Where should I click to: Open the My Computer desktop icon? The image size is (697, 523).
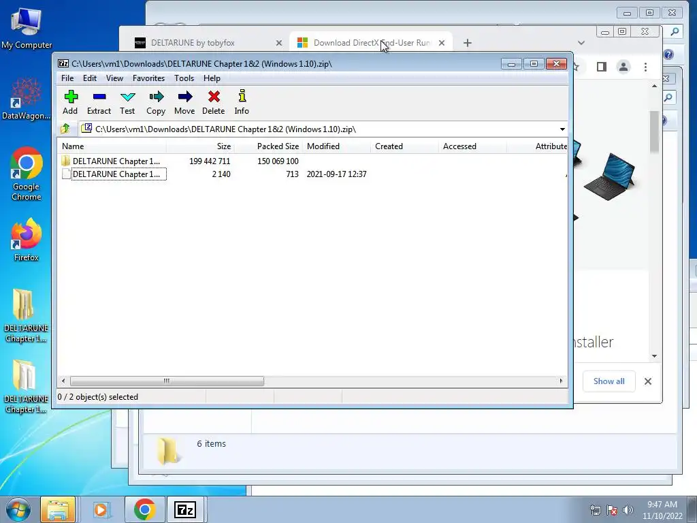[x=27, y=28]
